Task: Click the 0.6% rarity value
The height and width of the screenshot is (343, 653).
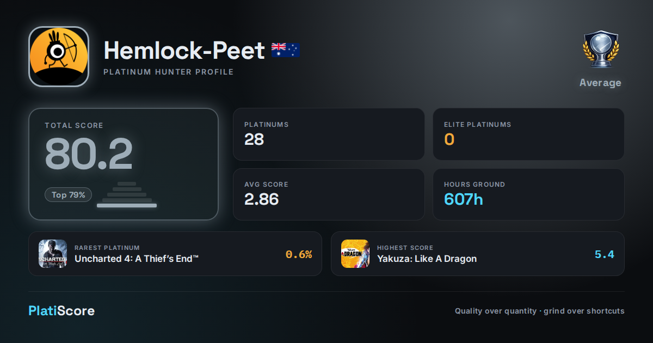Action: coord(299,254)
